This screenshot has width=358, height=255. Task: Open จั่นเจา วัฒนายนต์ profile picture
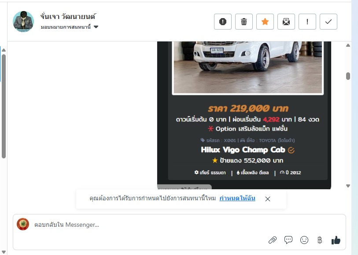tap(23, 22)
